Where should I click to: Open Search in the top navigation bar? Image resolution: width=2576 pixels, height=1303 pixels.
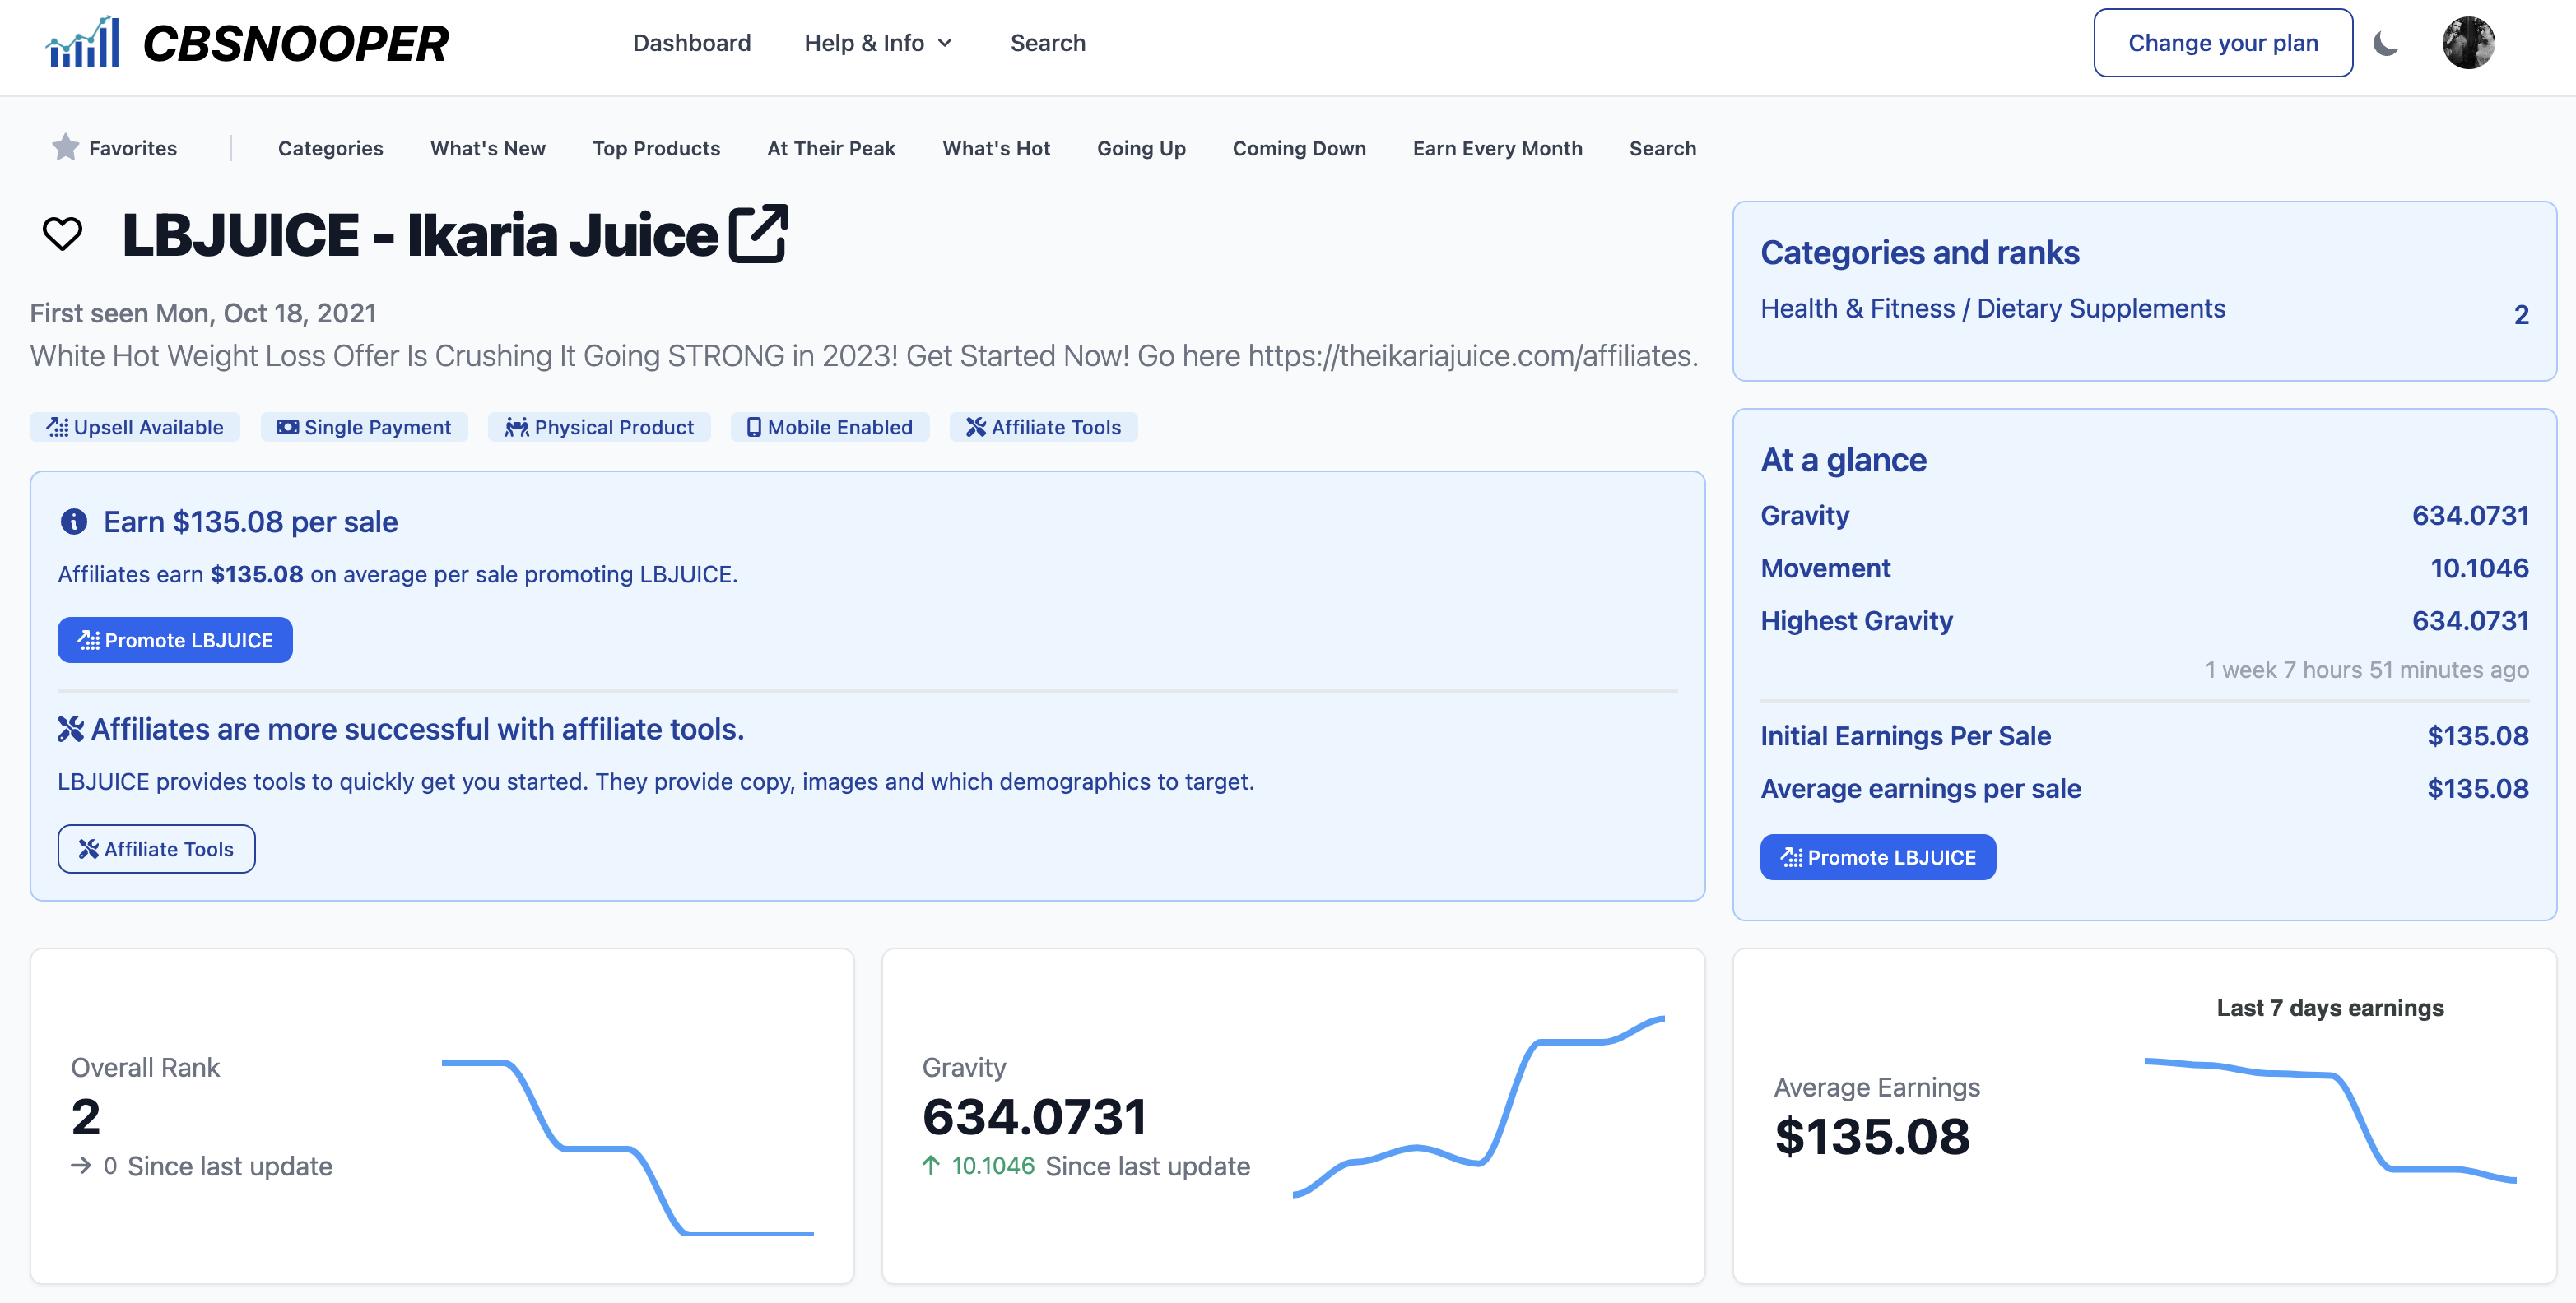pos(1047,43)
